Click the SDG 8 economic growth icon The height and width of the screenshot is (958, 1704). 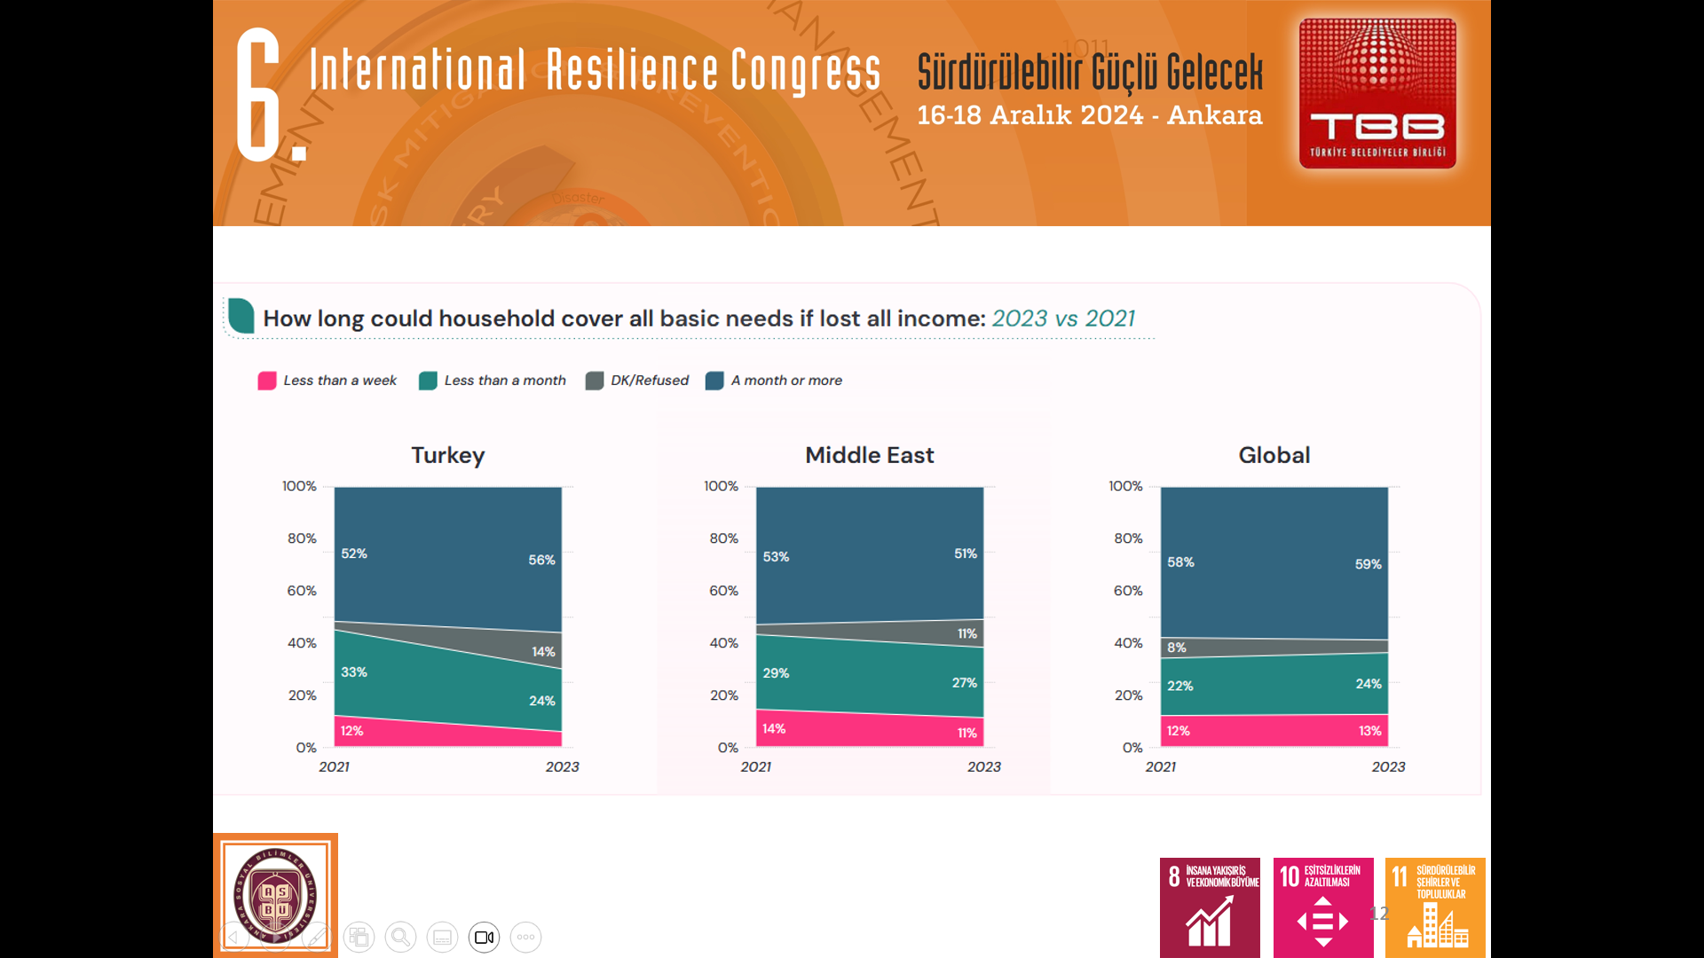(1210, 907)
